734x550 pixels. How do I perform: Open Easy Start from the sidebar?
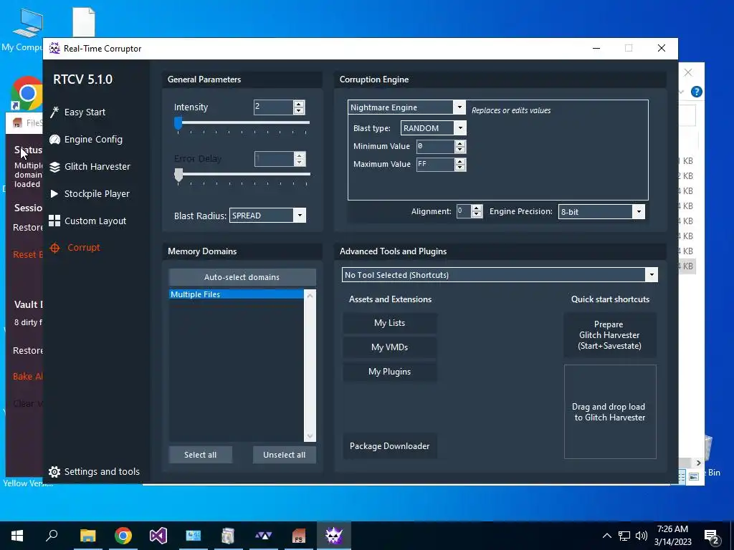pos(85,112)
